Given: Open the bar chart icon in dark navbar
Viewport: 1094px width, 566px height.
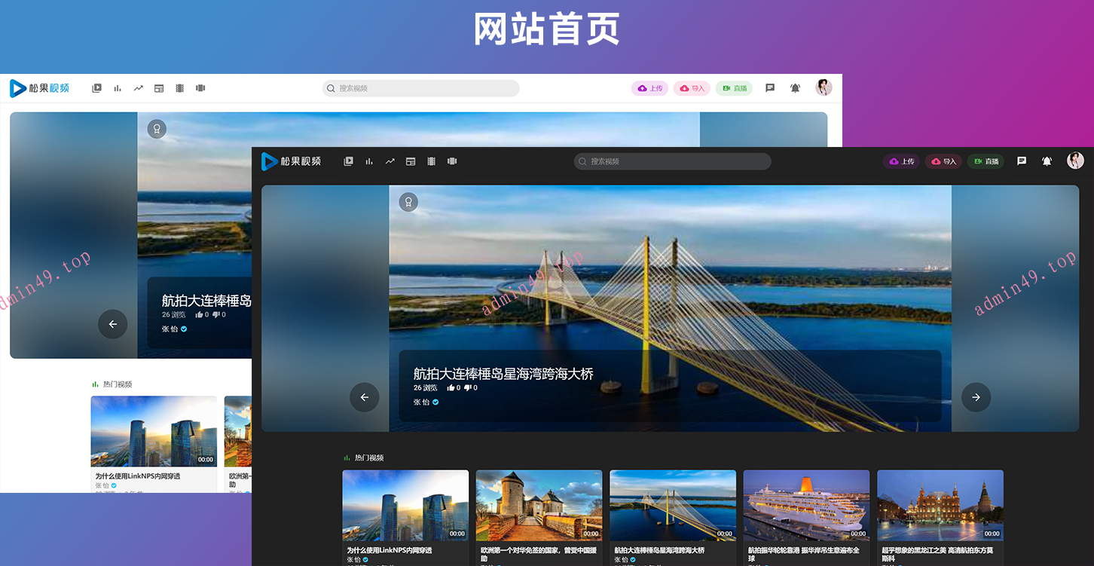Looking at the screenshot, I should (x=369, y=161).
